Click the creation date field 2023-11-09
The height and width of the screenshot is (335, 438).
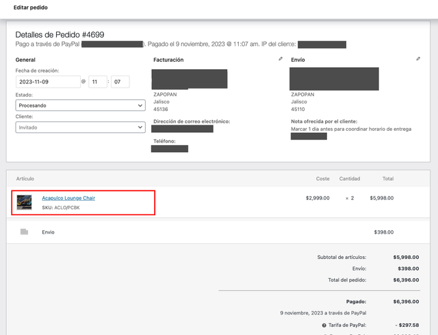[x=48, y=82]
